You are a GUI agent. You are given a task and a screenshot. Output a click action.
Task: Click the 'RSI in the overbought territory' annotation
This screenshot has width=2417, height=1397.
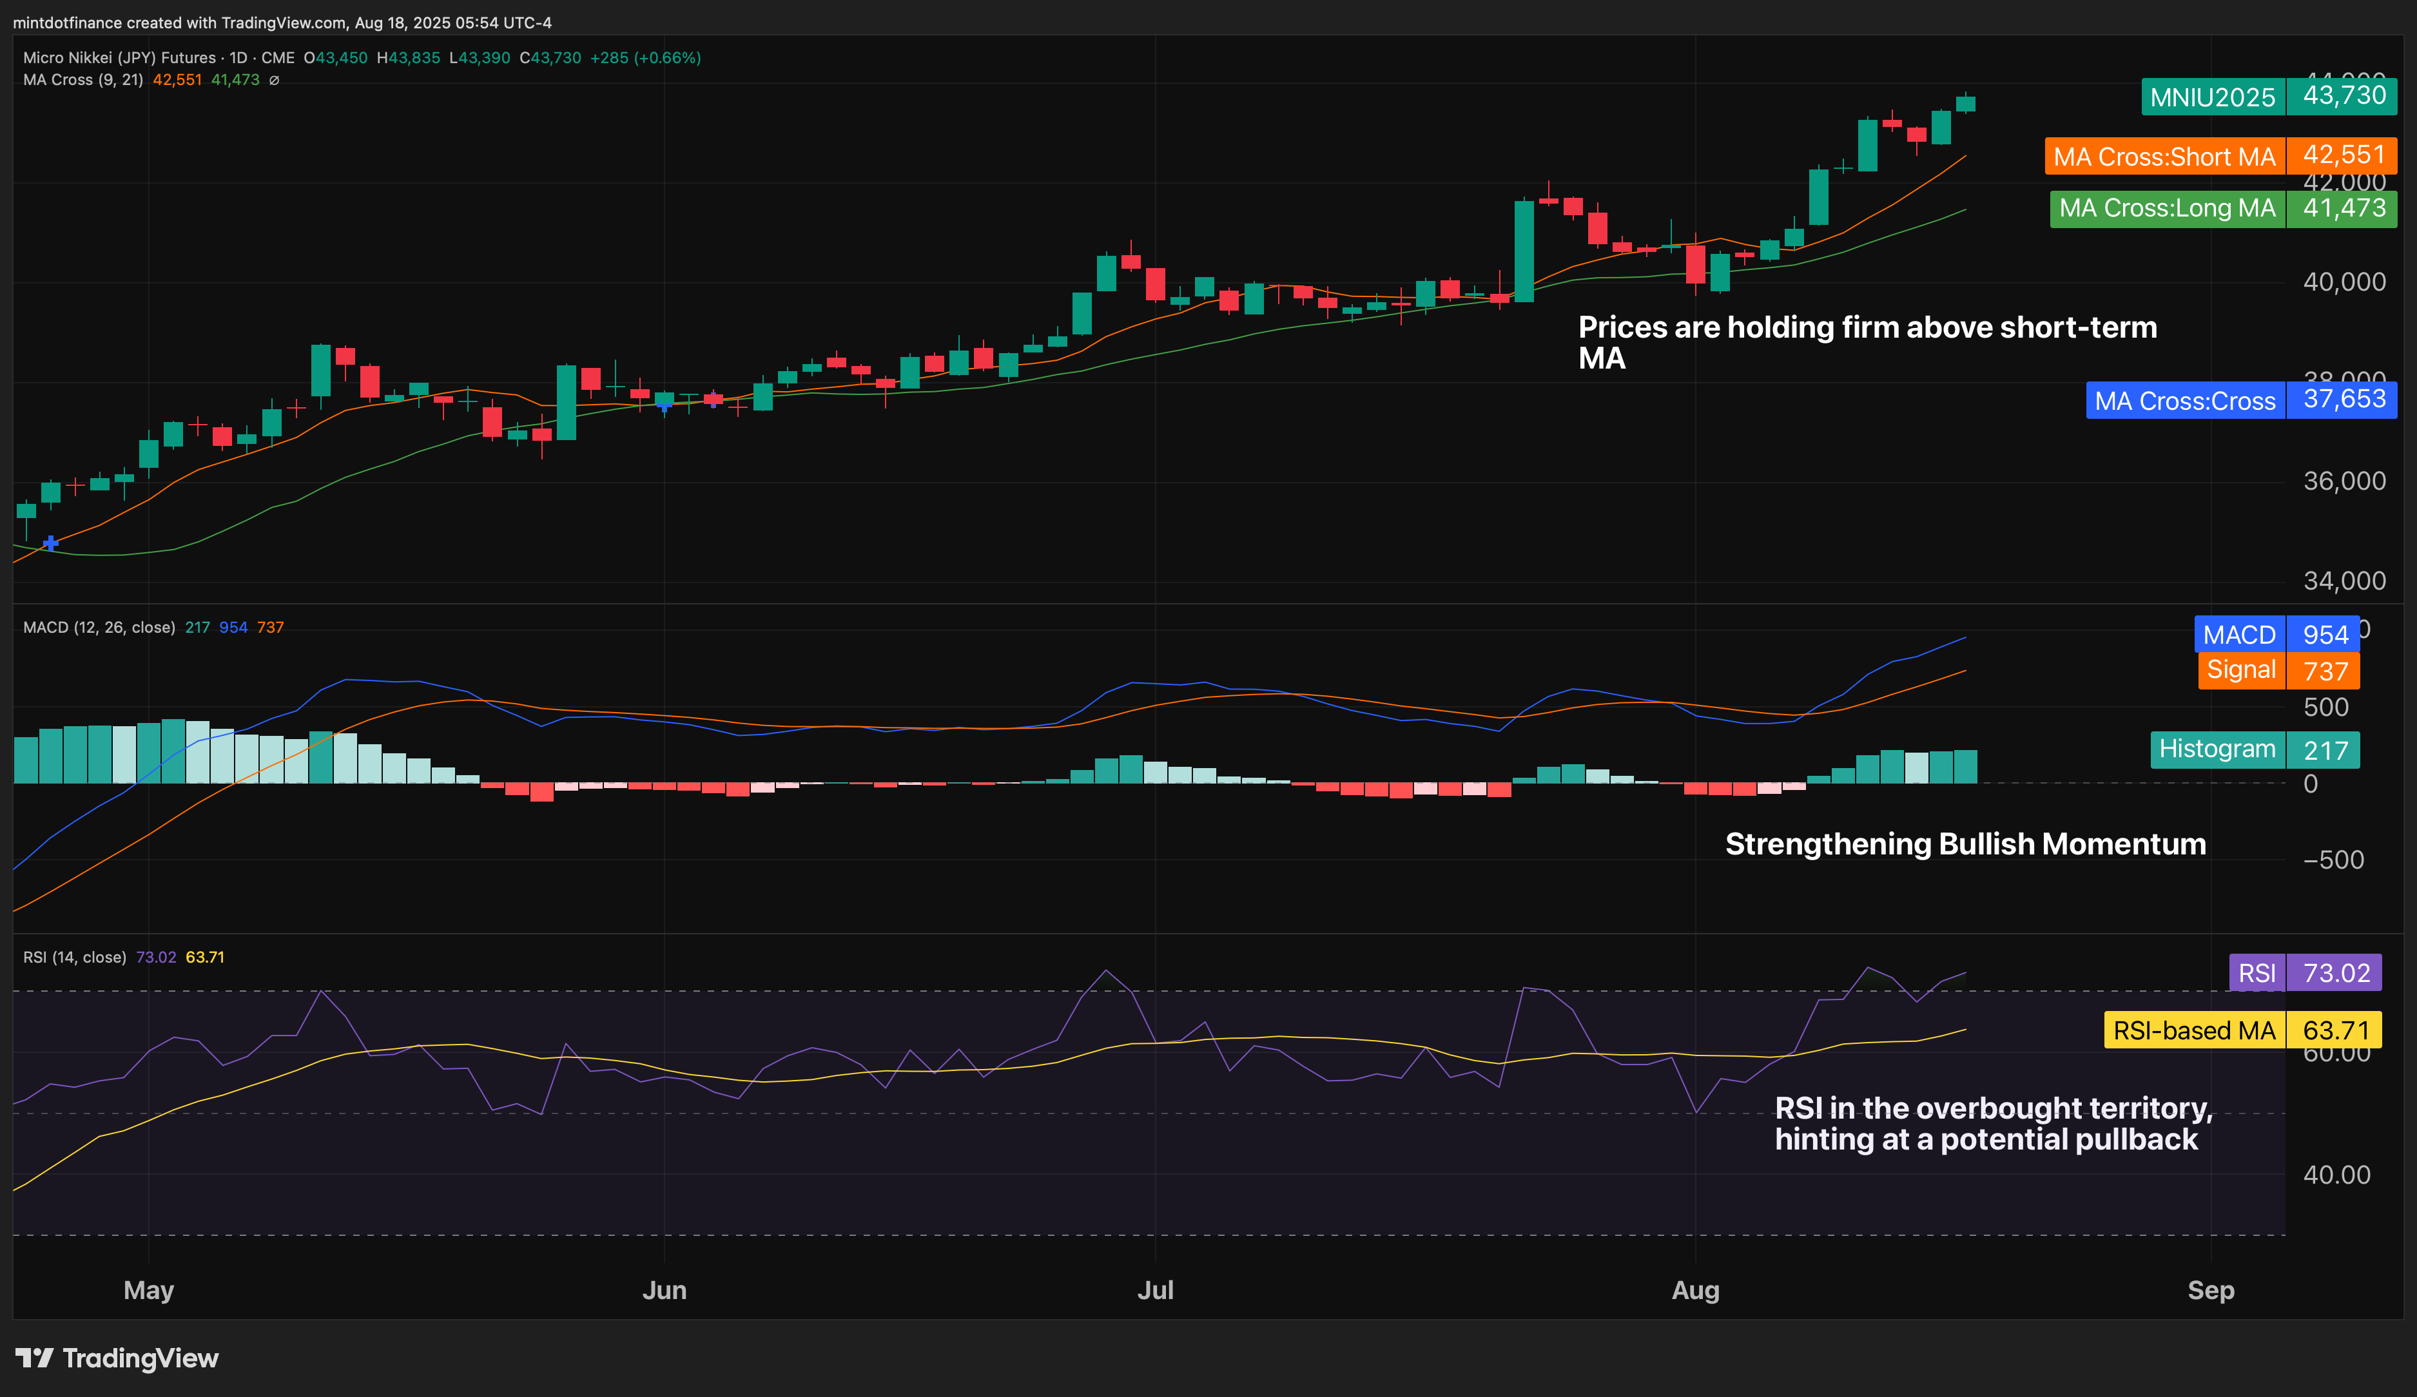tap(1993, 1124)
